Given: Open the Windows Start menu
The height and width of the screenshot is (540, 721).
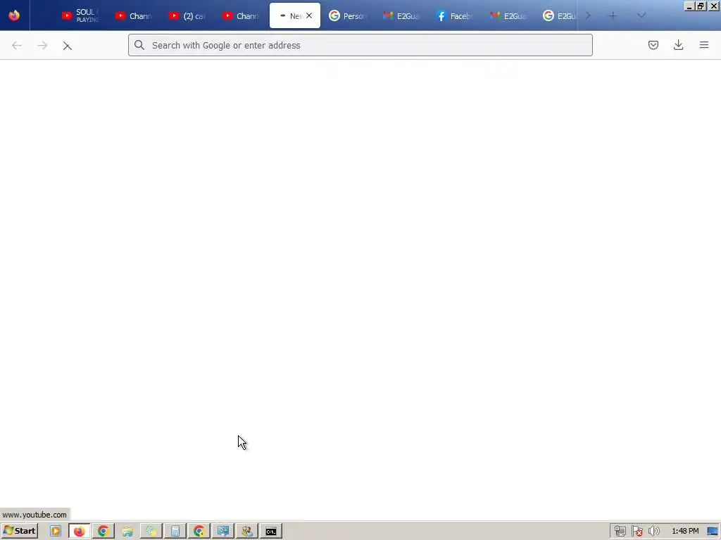Looking at the screenshot, I should (19, 531).
